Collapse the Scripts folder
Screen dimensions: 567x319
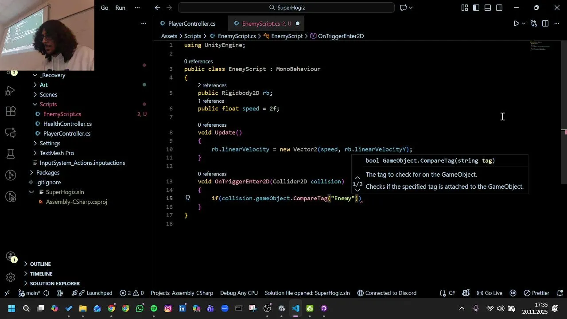coord(35,104)
